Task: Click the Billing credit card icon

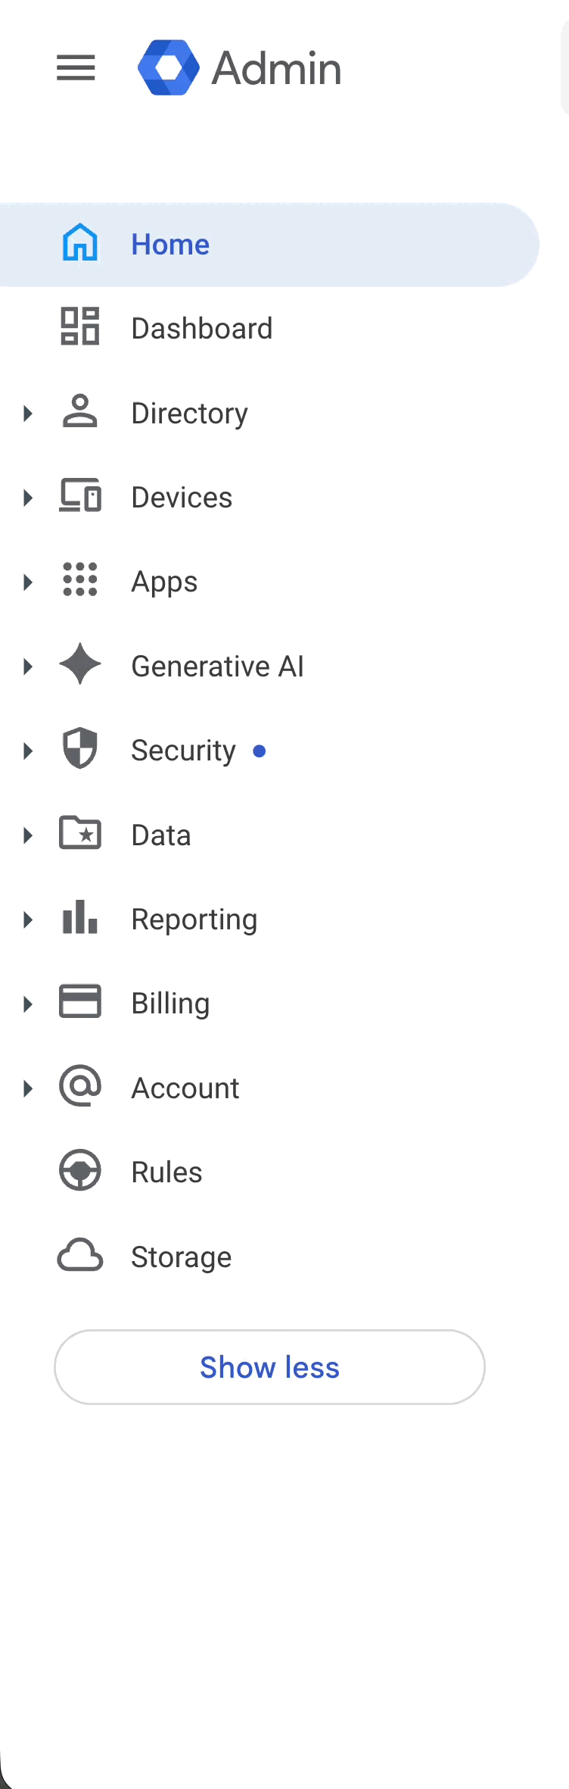Action: point(80,1001)
